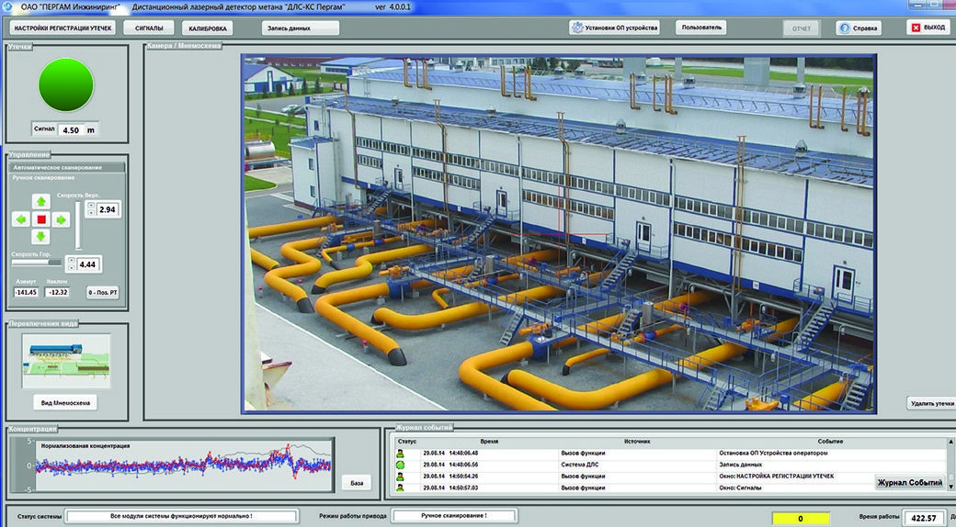Adjust horizontal speed slider Скорость Гор.
This screenshot has width=956, height=527.
pyautogui.click(x=37, y=263)
